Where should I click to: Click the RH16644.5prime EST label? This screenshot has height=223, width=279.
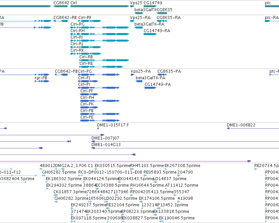pos(147,186)
